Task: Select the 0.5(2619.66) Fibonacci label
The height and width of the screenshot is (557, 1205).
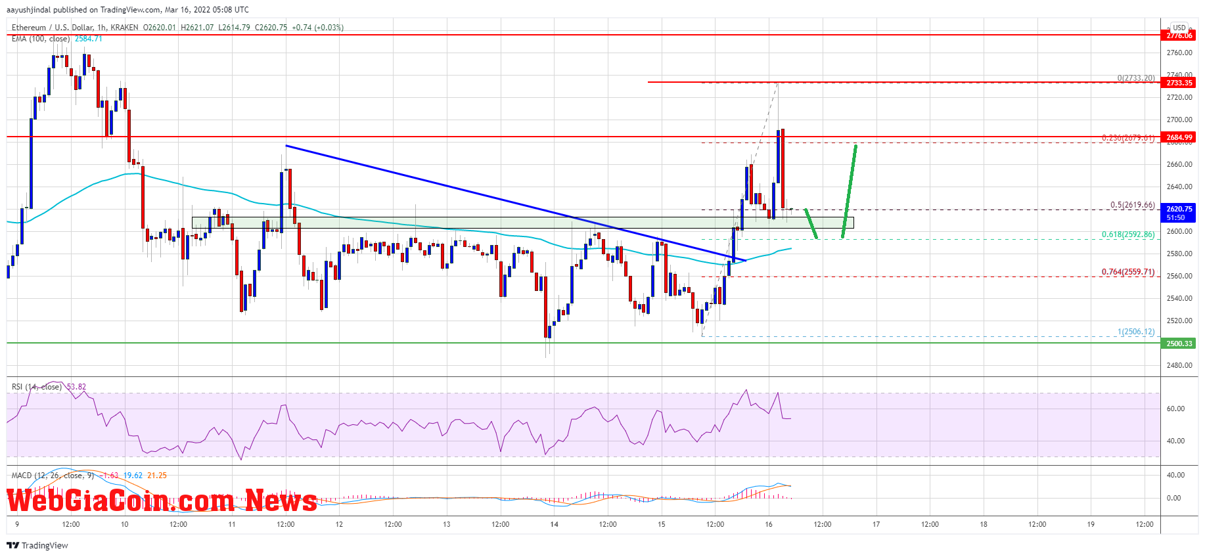Action: [x=1132, y=205]
